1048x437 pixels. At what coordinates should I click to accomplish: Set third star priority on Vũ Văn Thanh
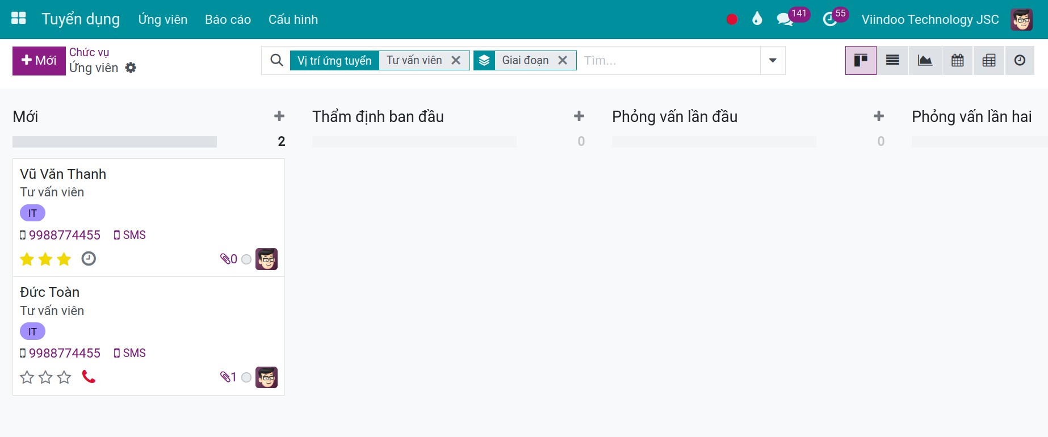pyautogui.click(x=64, y=259)
